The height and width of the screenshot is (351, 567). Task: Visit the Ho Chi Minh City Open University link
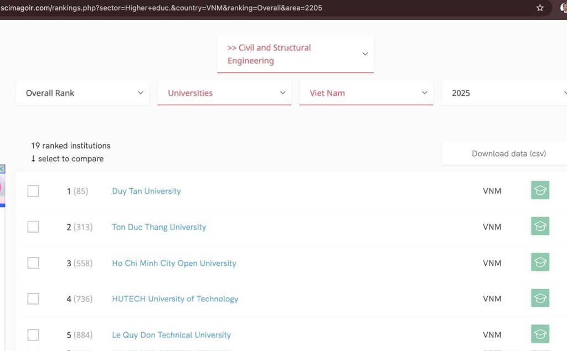coord(174,263)
